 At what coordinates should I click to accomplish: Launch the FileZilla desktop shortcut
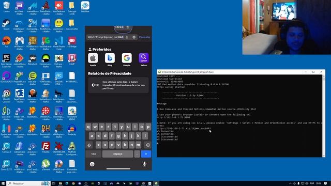46,147
